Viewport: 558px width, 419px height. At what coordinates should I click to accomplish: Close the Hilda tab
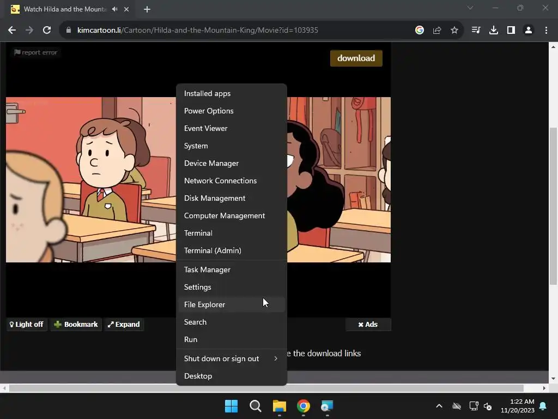[x=126, y=9]
